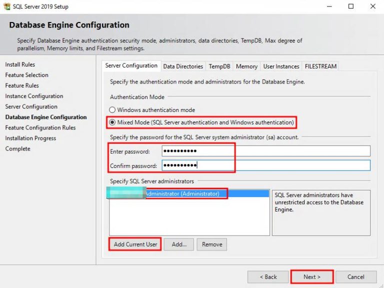Screen dimensions: 384x288
Task: Minimize the setup window
Action: tap(329, 6)
